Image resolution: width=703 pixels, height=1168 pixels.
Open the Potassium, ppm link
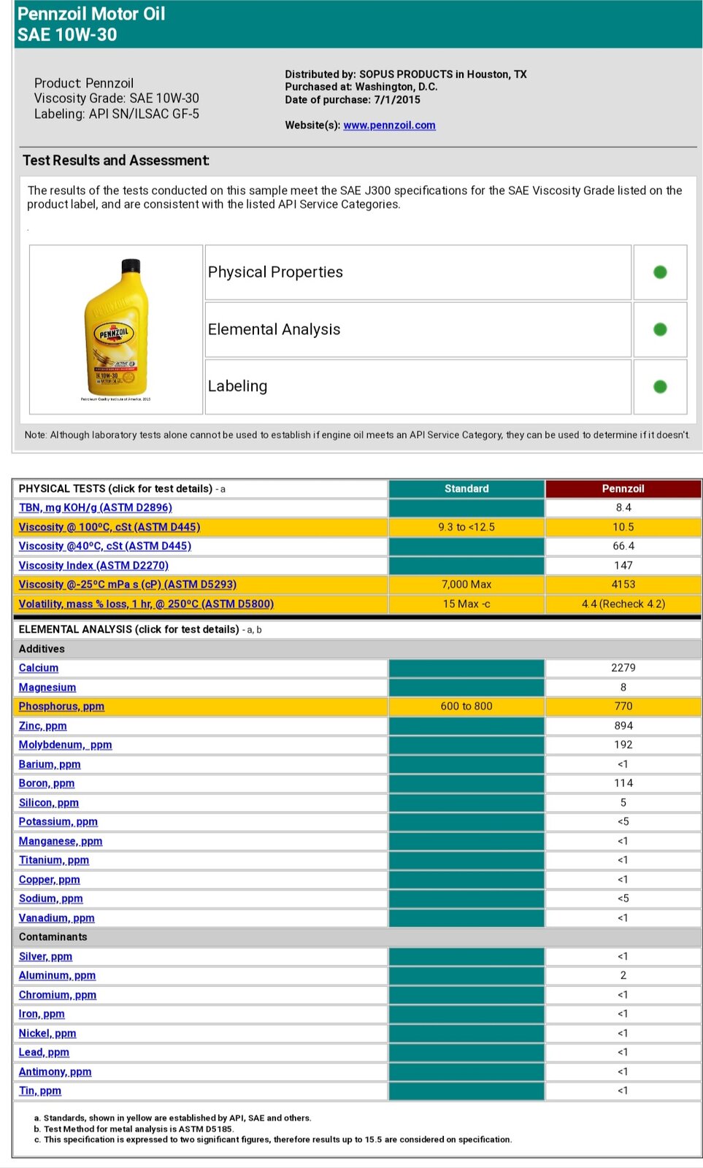[x=58, y=822]
